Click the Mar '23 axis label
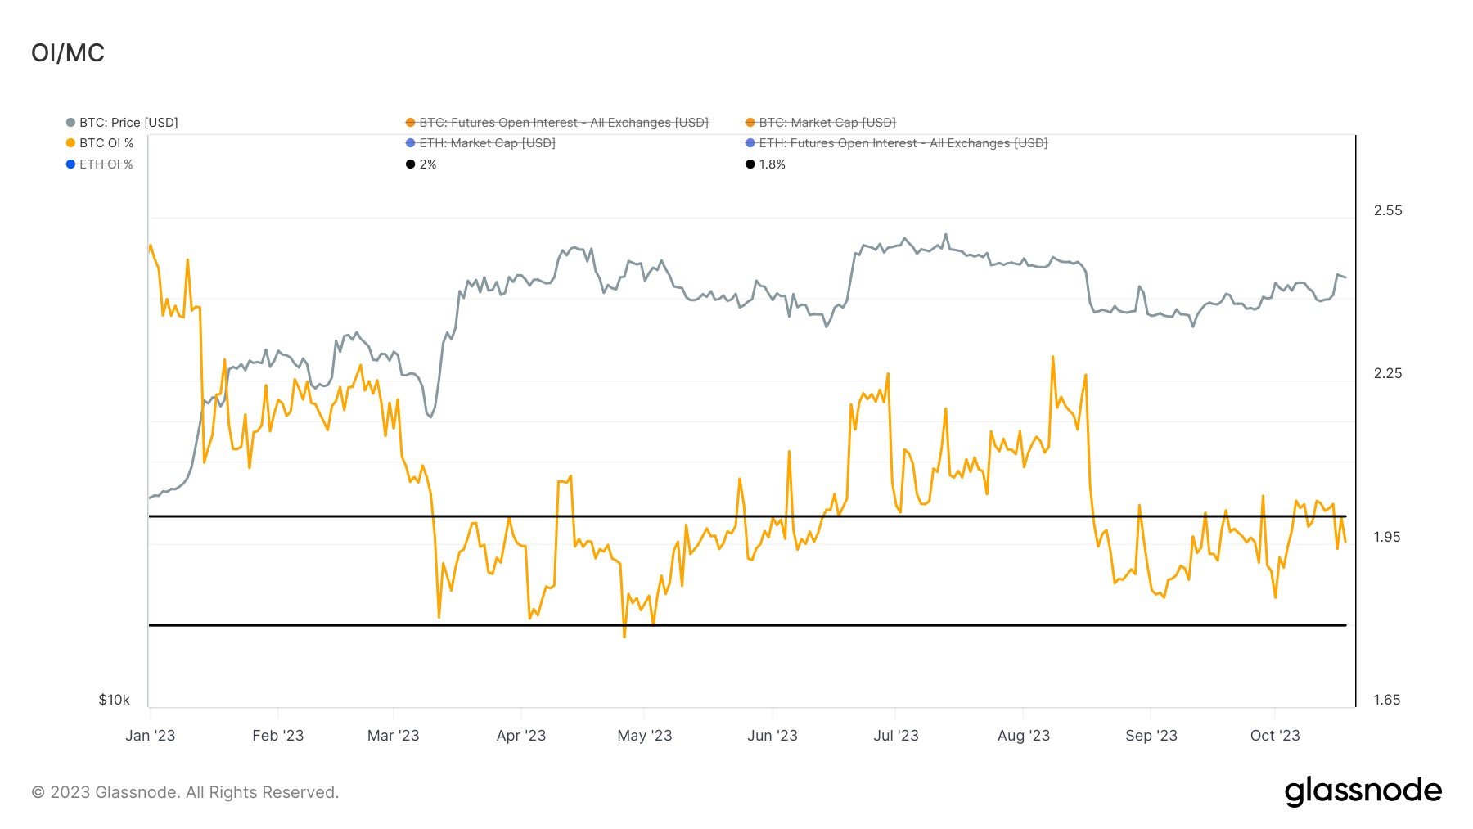Viewport: 1473px width, 829px height. point(393,735)
